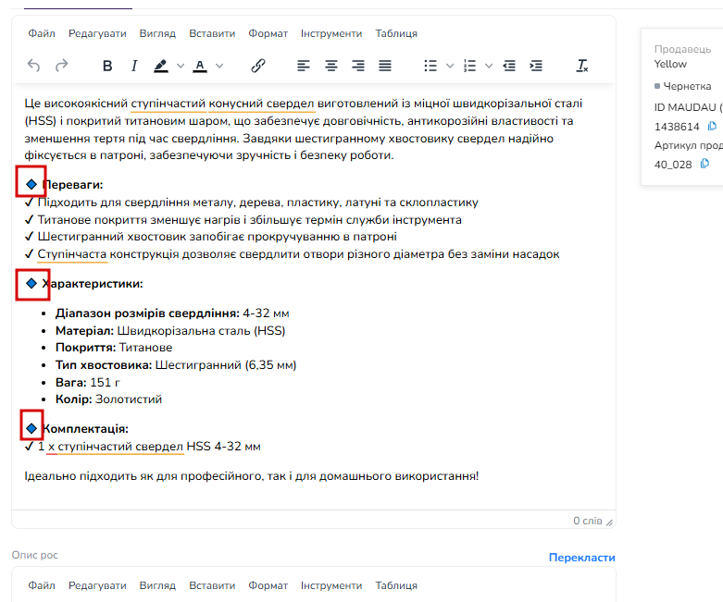Increase paragraph indent

pos(536,66)
